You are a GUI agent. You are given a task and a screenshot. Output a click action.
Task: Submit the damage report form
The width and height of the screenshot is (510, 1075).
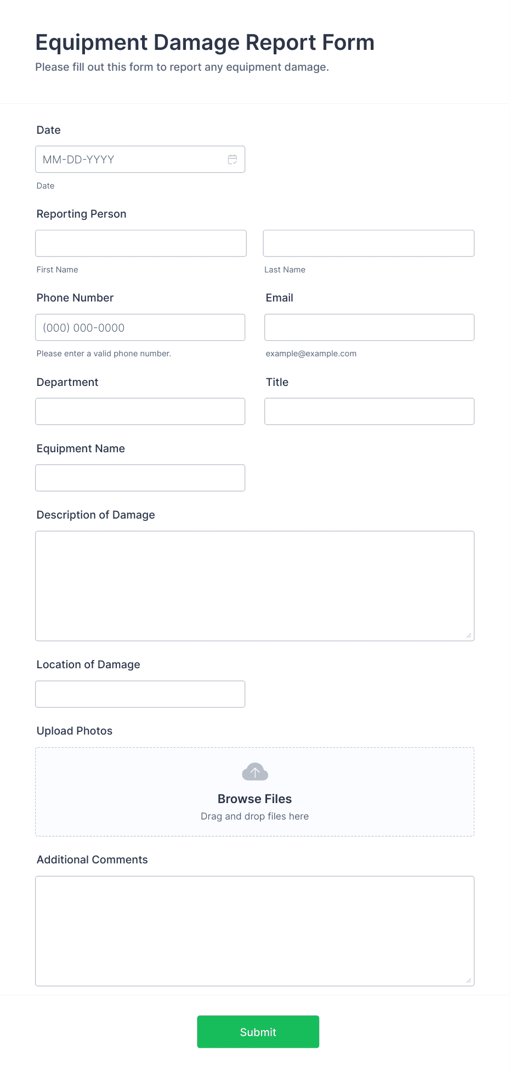pyautogui.click(x=258, y=1032)
